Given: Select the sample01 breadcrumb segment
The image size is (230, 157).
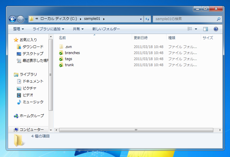Looking at the screenshot, I should tap(92, 19).
